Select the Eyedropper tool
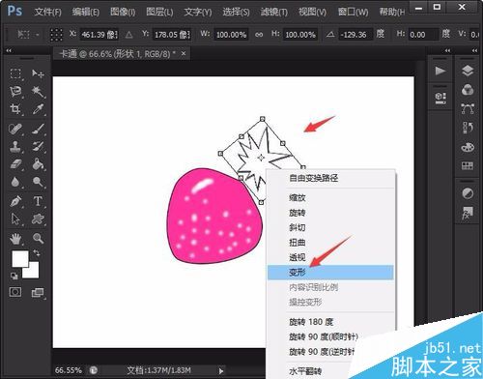Viewport: 483px width, 379px height. point(38,109)
